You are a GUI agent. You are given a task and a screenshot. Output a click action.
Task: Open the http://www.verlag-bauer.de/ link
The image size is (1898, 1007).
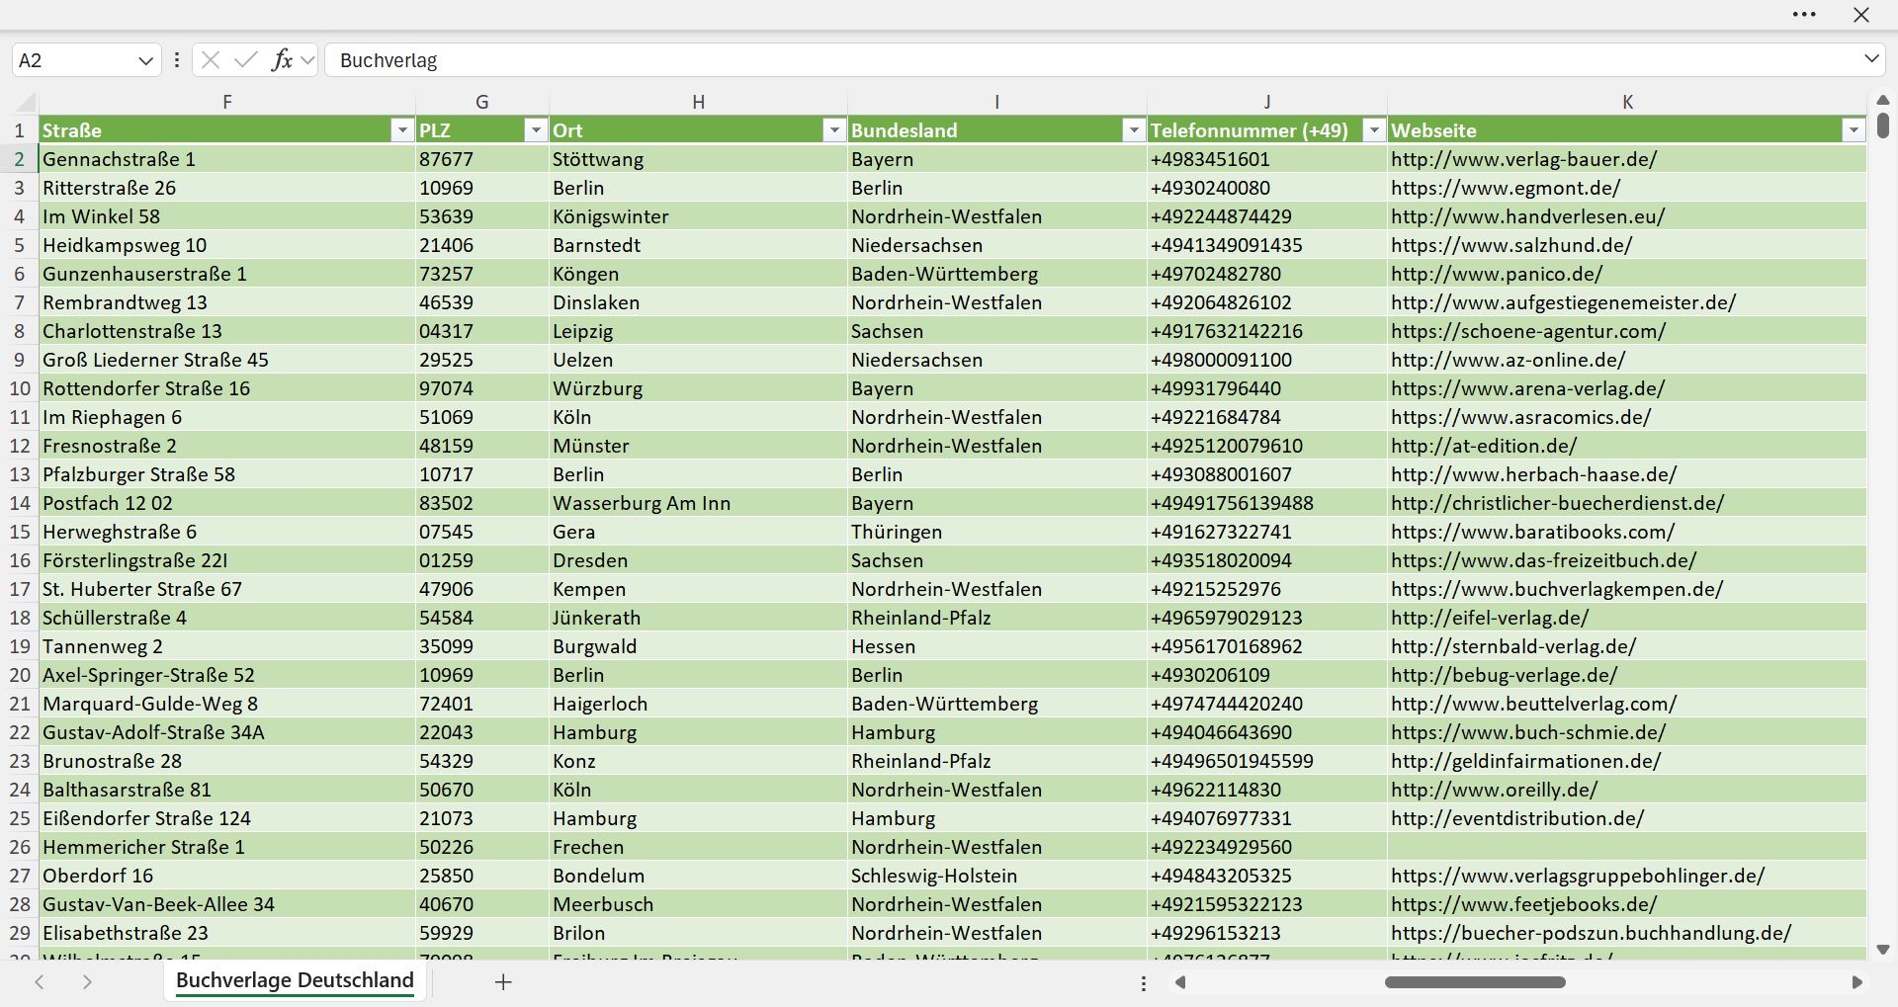(x=1523, y=159)
